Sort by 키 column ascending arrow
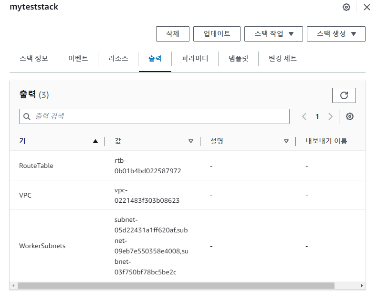Screen dimensions: 377x303 coord(95,141)
